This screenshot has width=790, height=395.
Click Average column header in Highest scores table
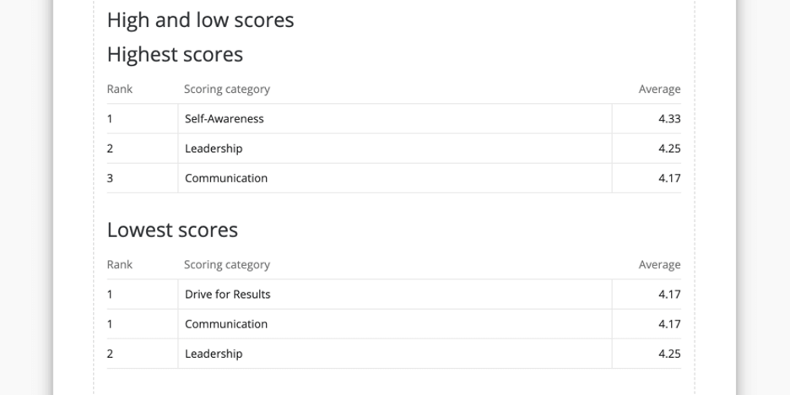pyautogui.click(x=659, y=89)
